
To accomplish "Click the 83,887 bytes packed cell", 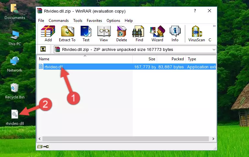I will point(171,67).
